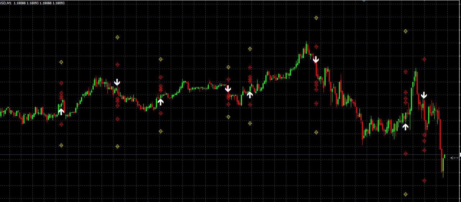Click the USD,M1 symbol label with OHLC prices
Screen dimensions: 461x202
point(32,3)
